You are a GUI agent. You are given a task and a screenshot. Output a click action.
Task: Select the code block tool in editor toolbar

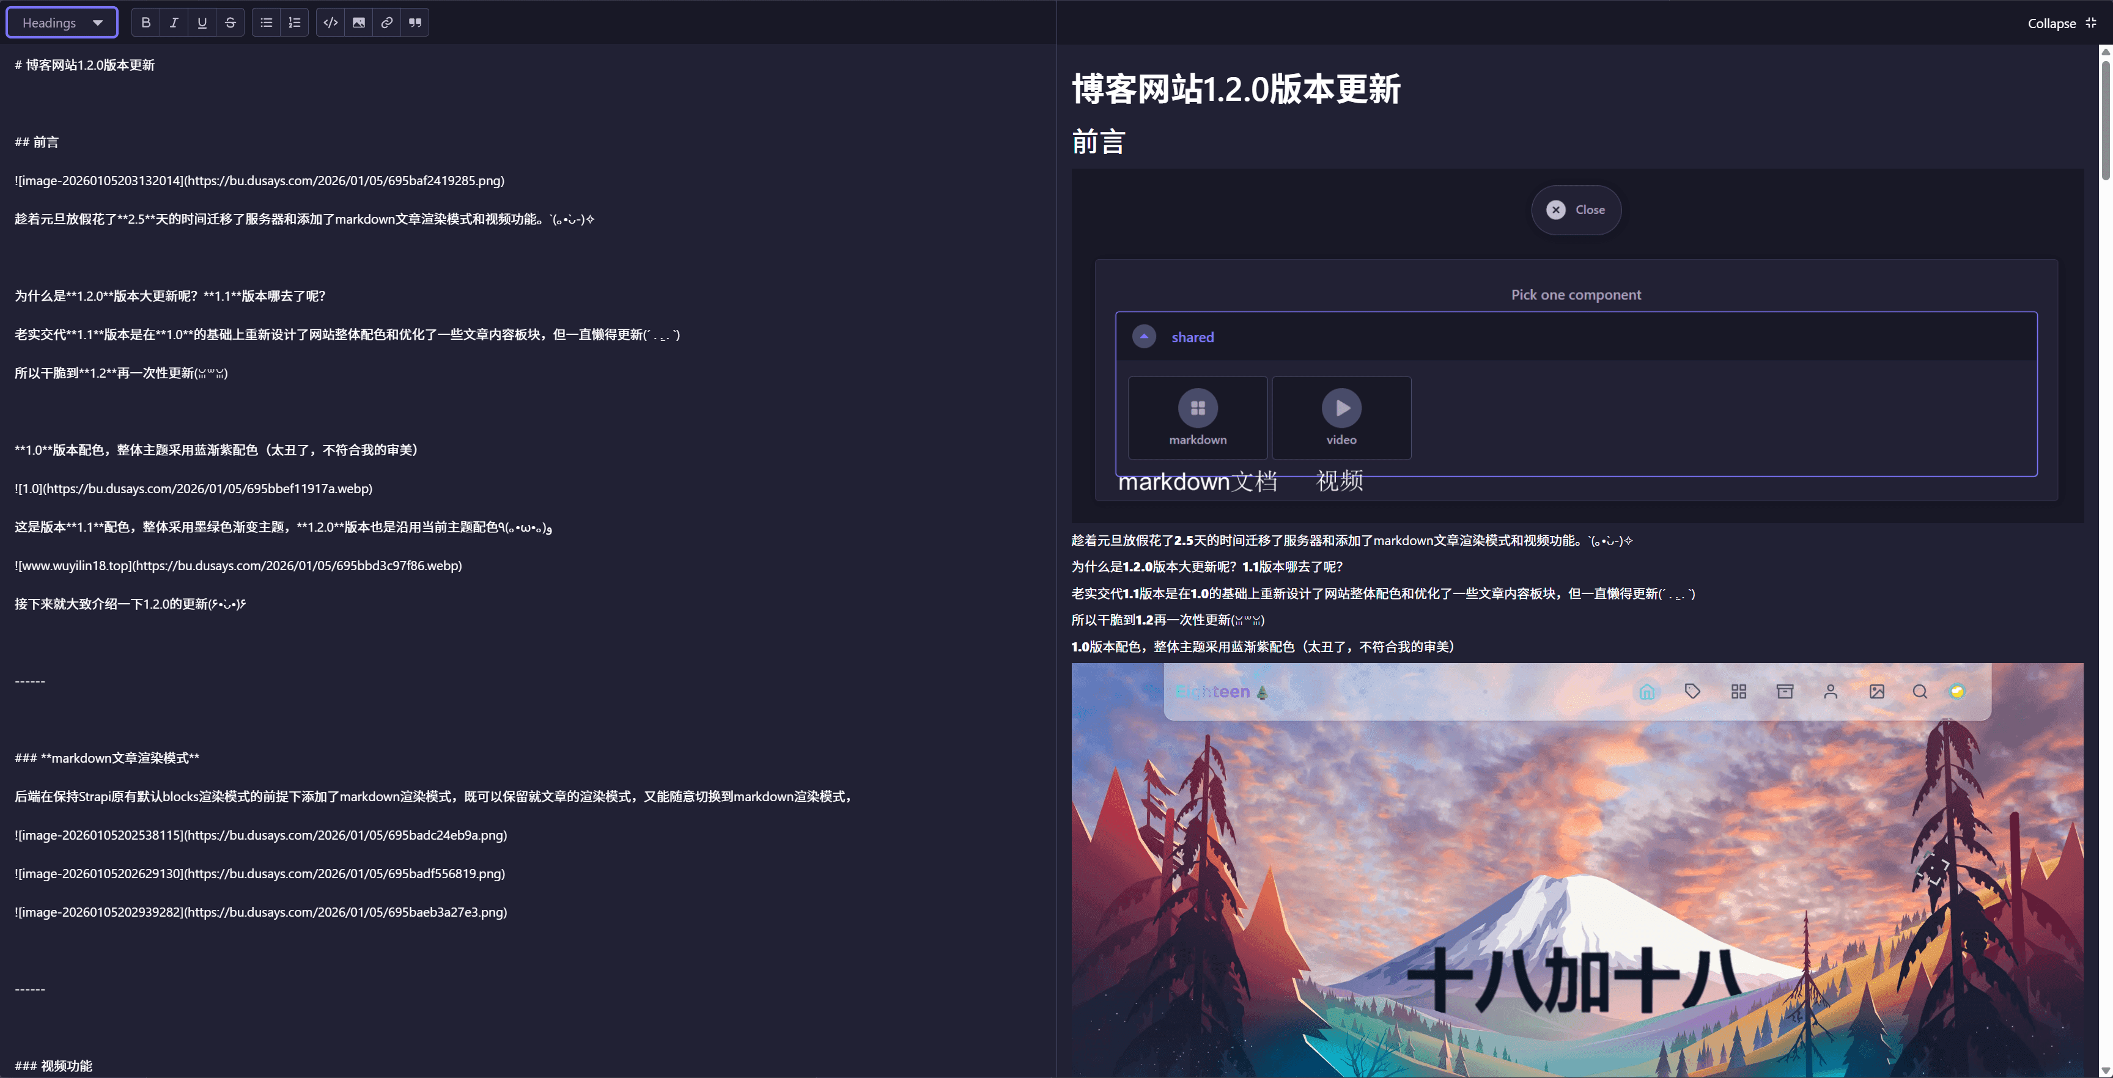[330, 22]
